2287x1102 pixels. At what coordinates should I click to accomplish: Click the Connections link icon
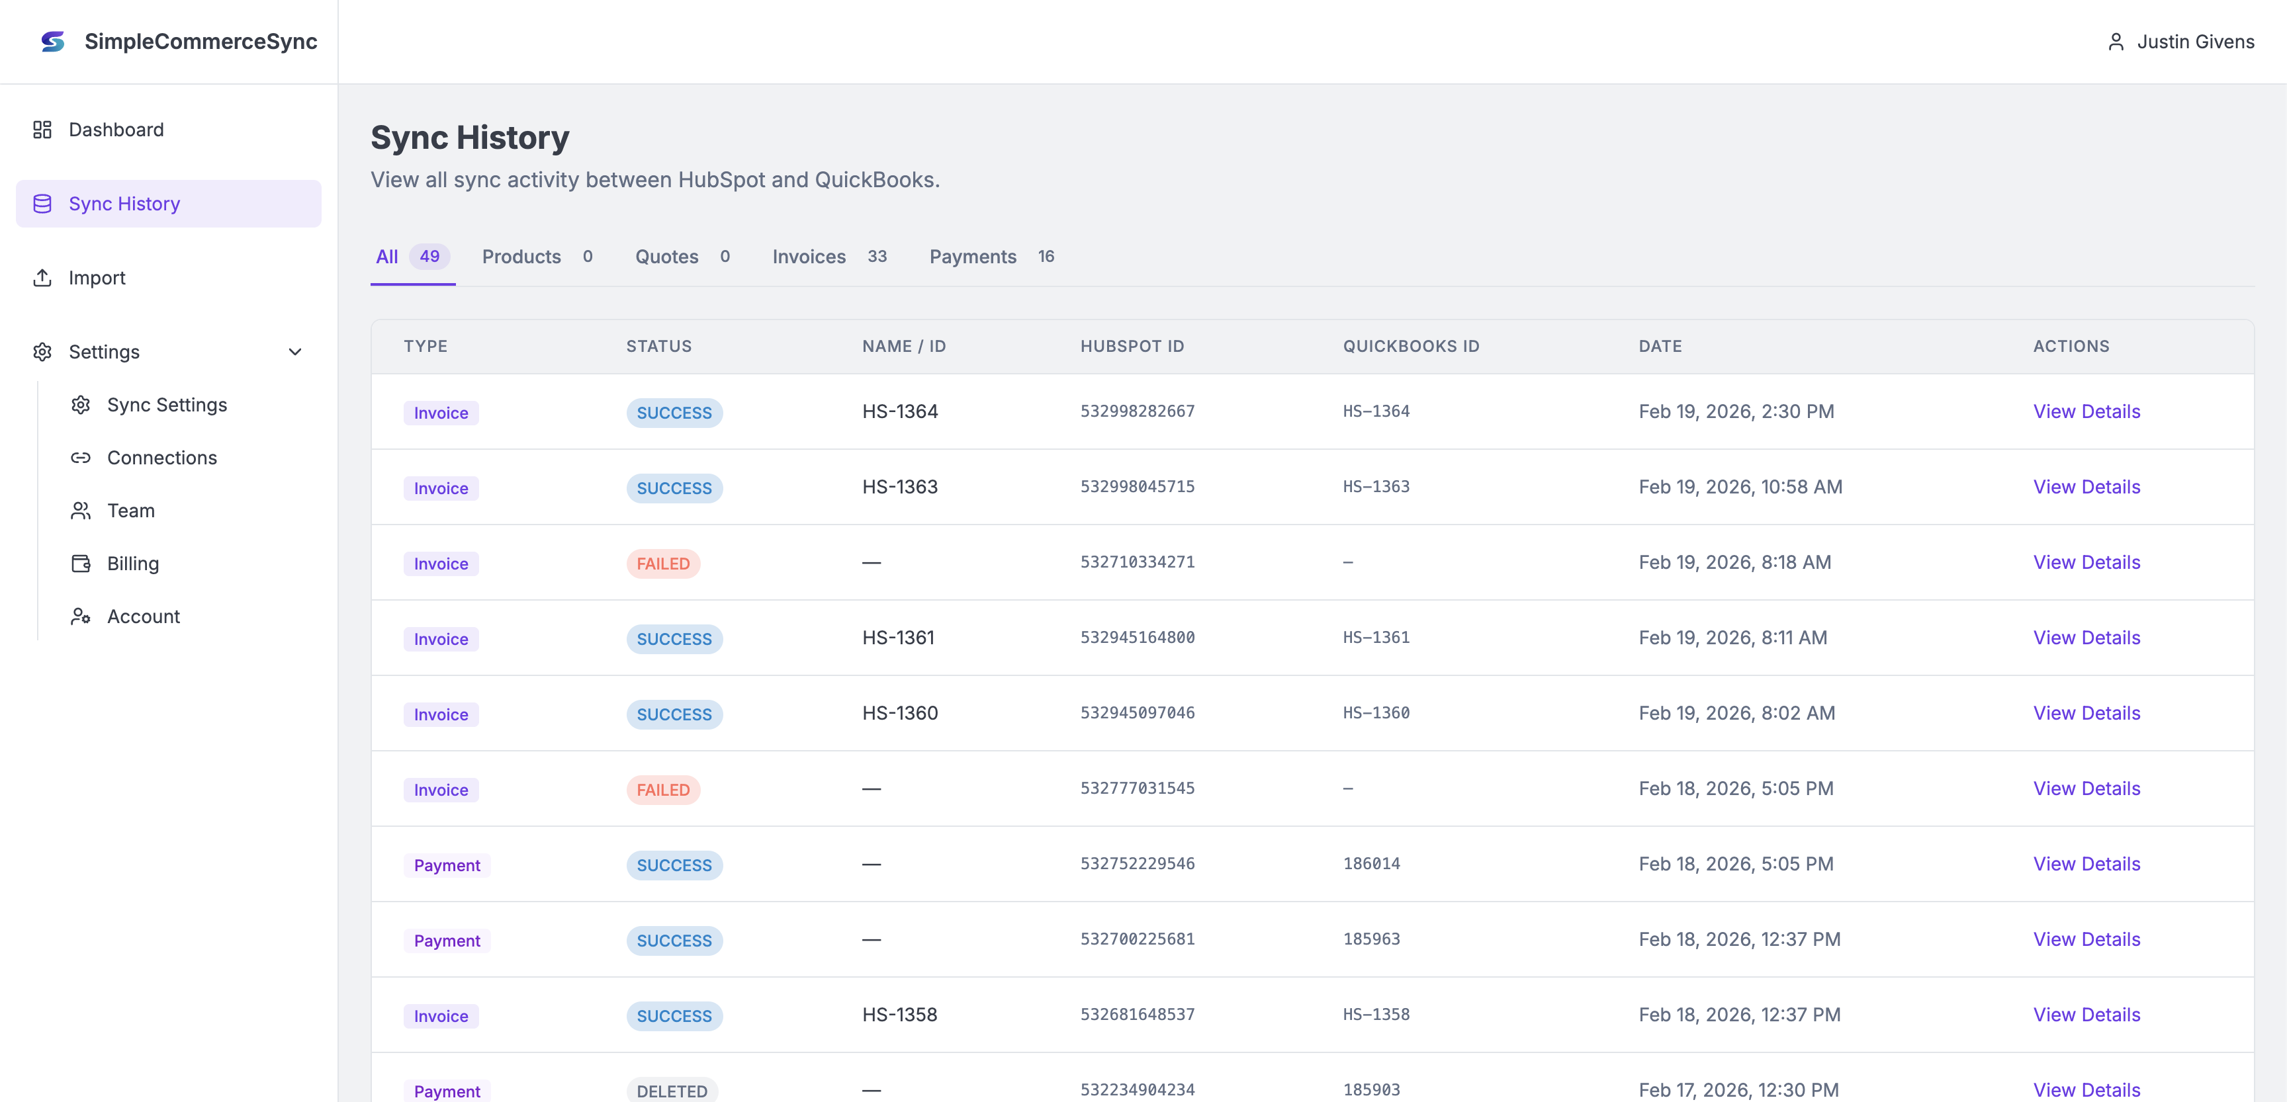[x=81, y=458]
